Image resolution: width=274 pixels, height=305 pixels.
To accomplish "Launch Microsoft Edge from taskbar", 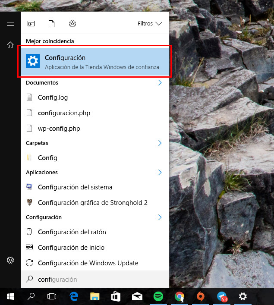I will tap(74, 296).
